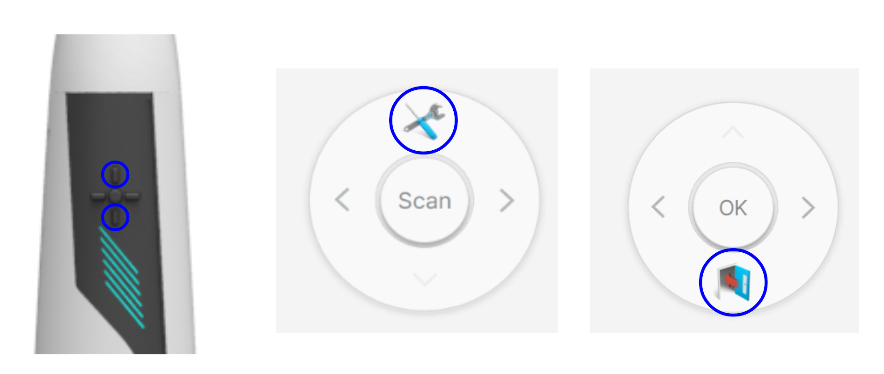The height and width of the screenshot is (374, 884).
Task: Select the left arrow on the Scan wheel
Action: coord(342,200)
